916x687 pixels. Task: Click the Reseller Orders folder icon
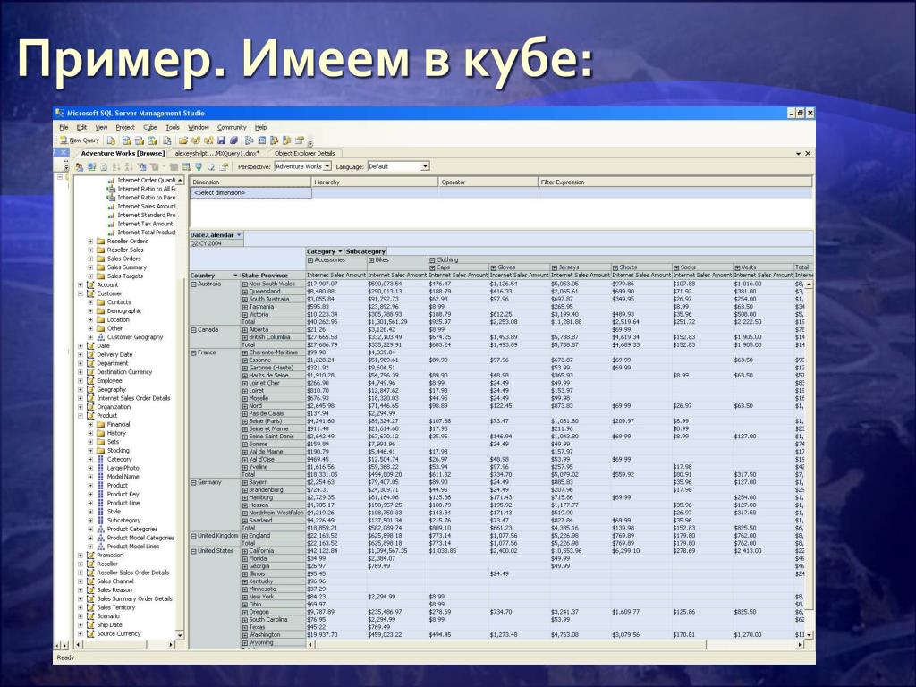(x=100, y=242)
